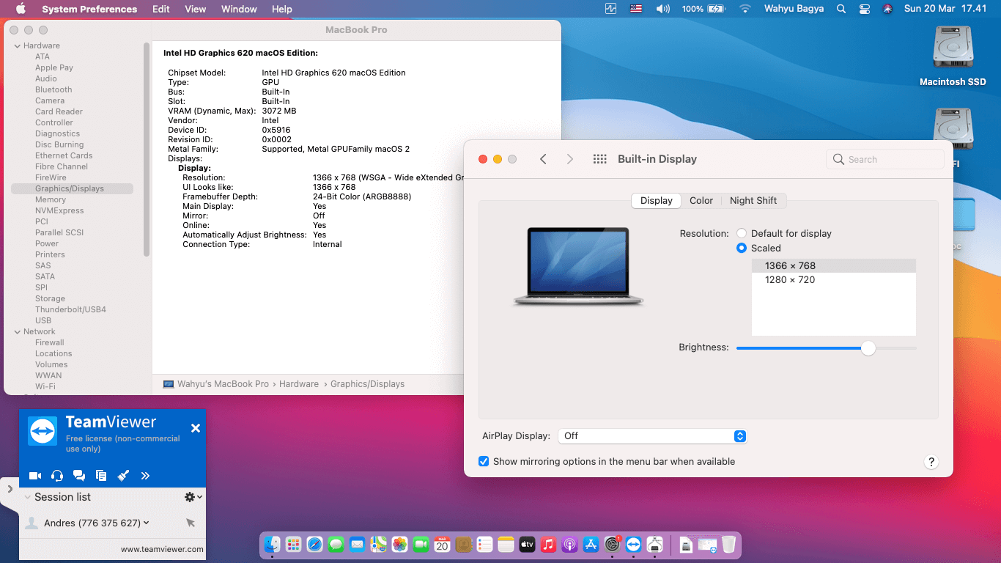Open dropdown next to Andres session
1001x563 pixels.
coord(147,523)
